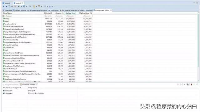Select the java.util.ArrayList row
The image size is (200, 112).
pos(47,69)
